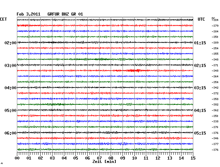
Task: Click the x-axis tick label '05'
Action: point(75,158)
